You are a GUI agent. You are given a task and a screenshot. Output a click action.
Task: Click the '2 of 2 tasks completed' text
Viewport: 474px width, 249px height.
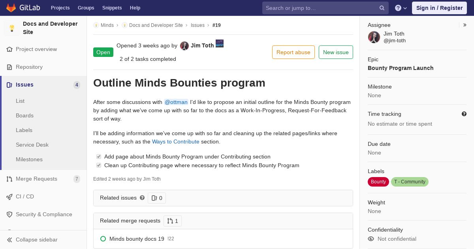[x=148, y=59]
